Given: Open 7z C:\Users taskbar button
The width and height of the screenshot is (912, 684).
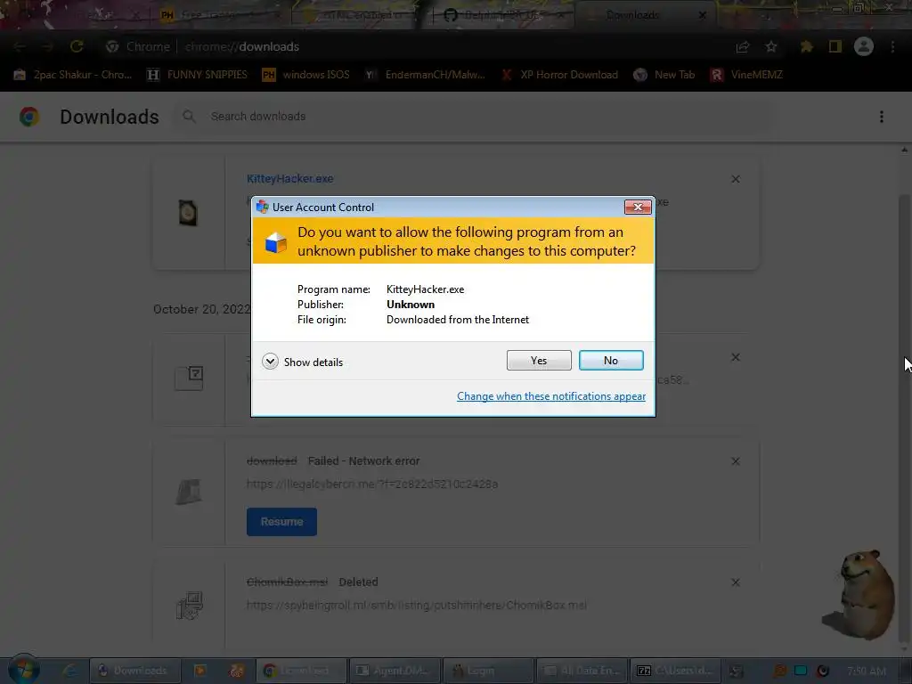Looking at the screenshot, I should (x=675, y=671).
